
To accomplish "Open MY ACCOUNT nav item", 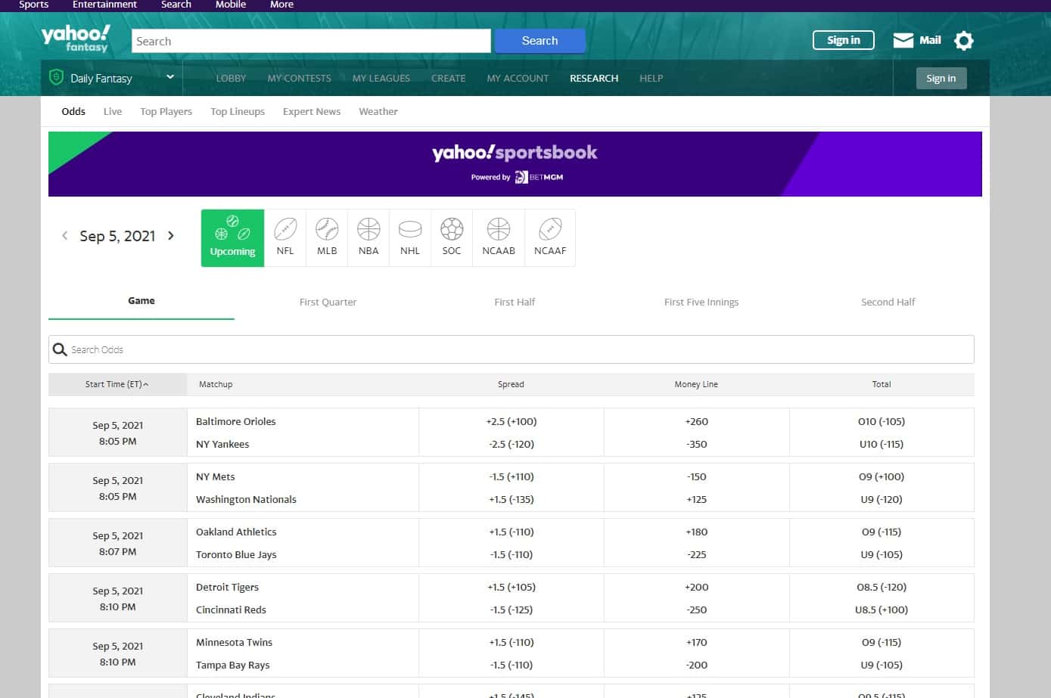I will [x=518, y=78].
